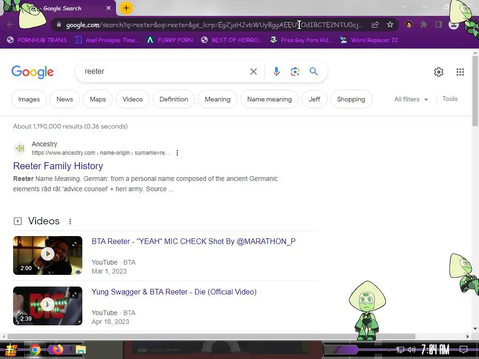Open BTA Reeter - "YEAH" MIC CHECK link
Viewport: 479px width, 359px height.
coord(194,242)
